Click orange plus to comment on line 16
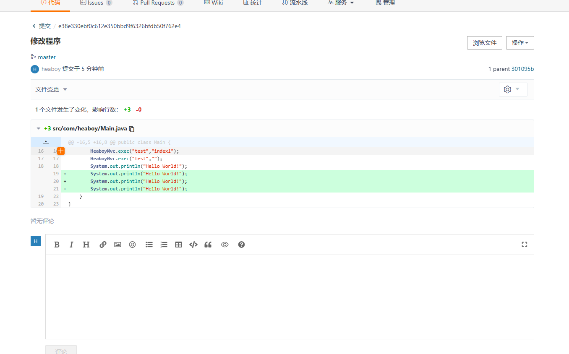The height and width of the screenshot is (354, 569). tap(61, 151)
